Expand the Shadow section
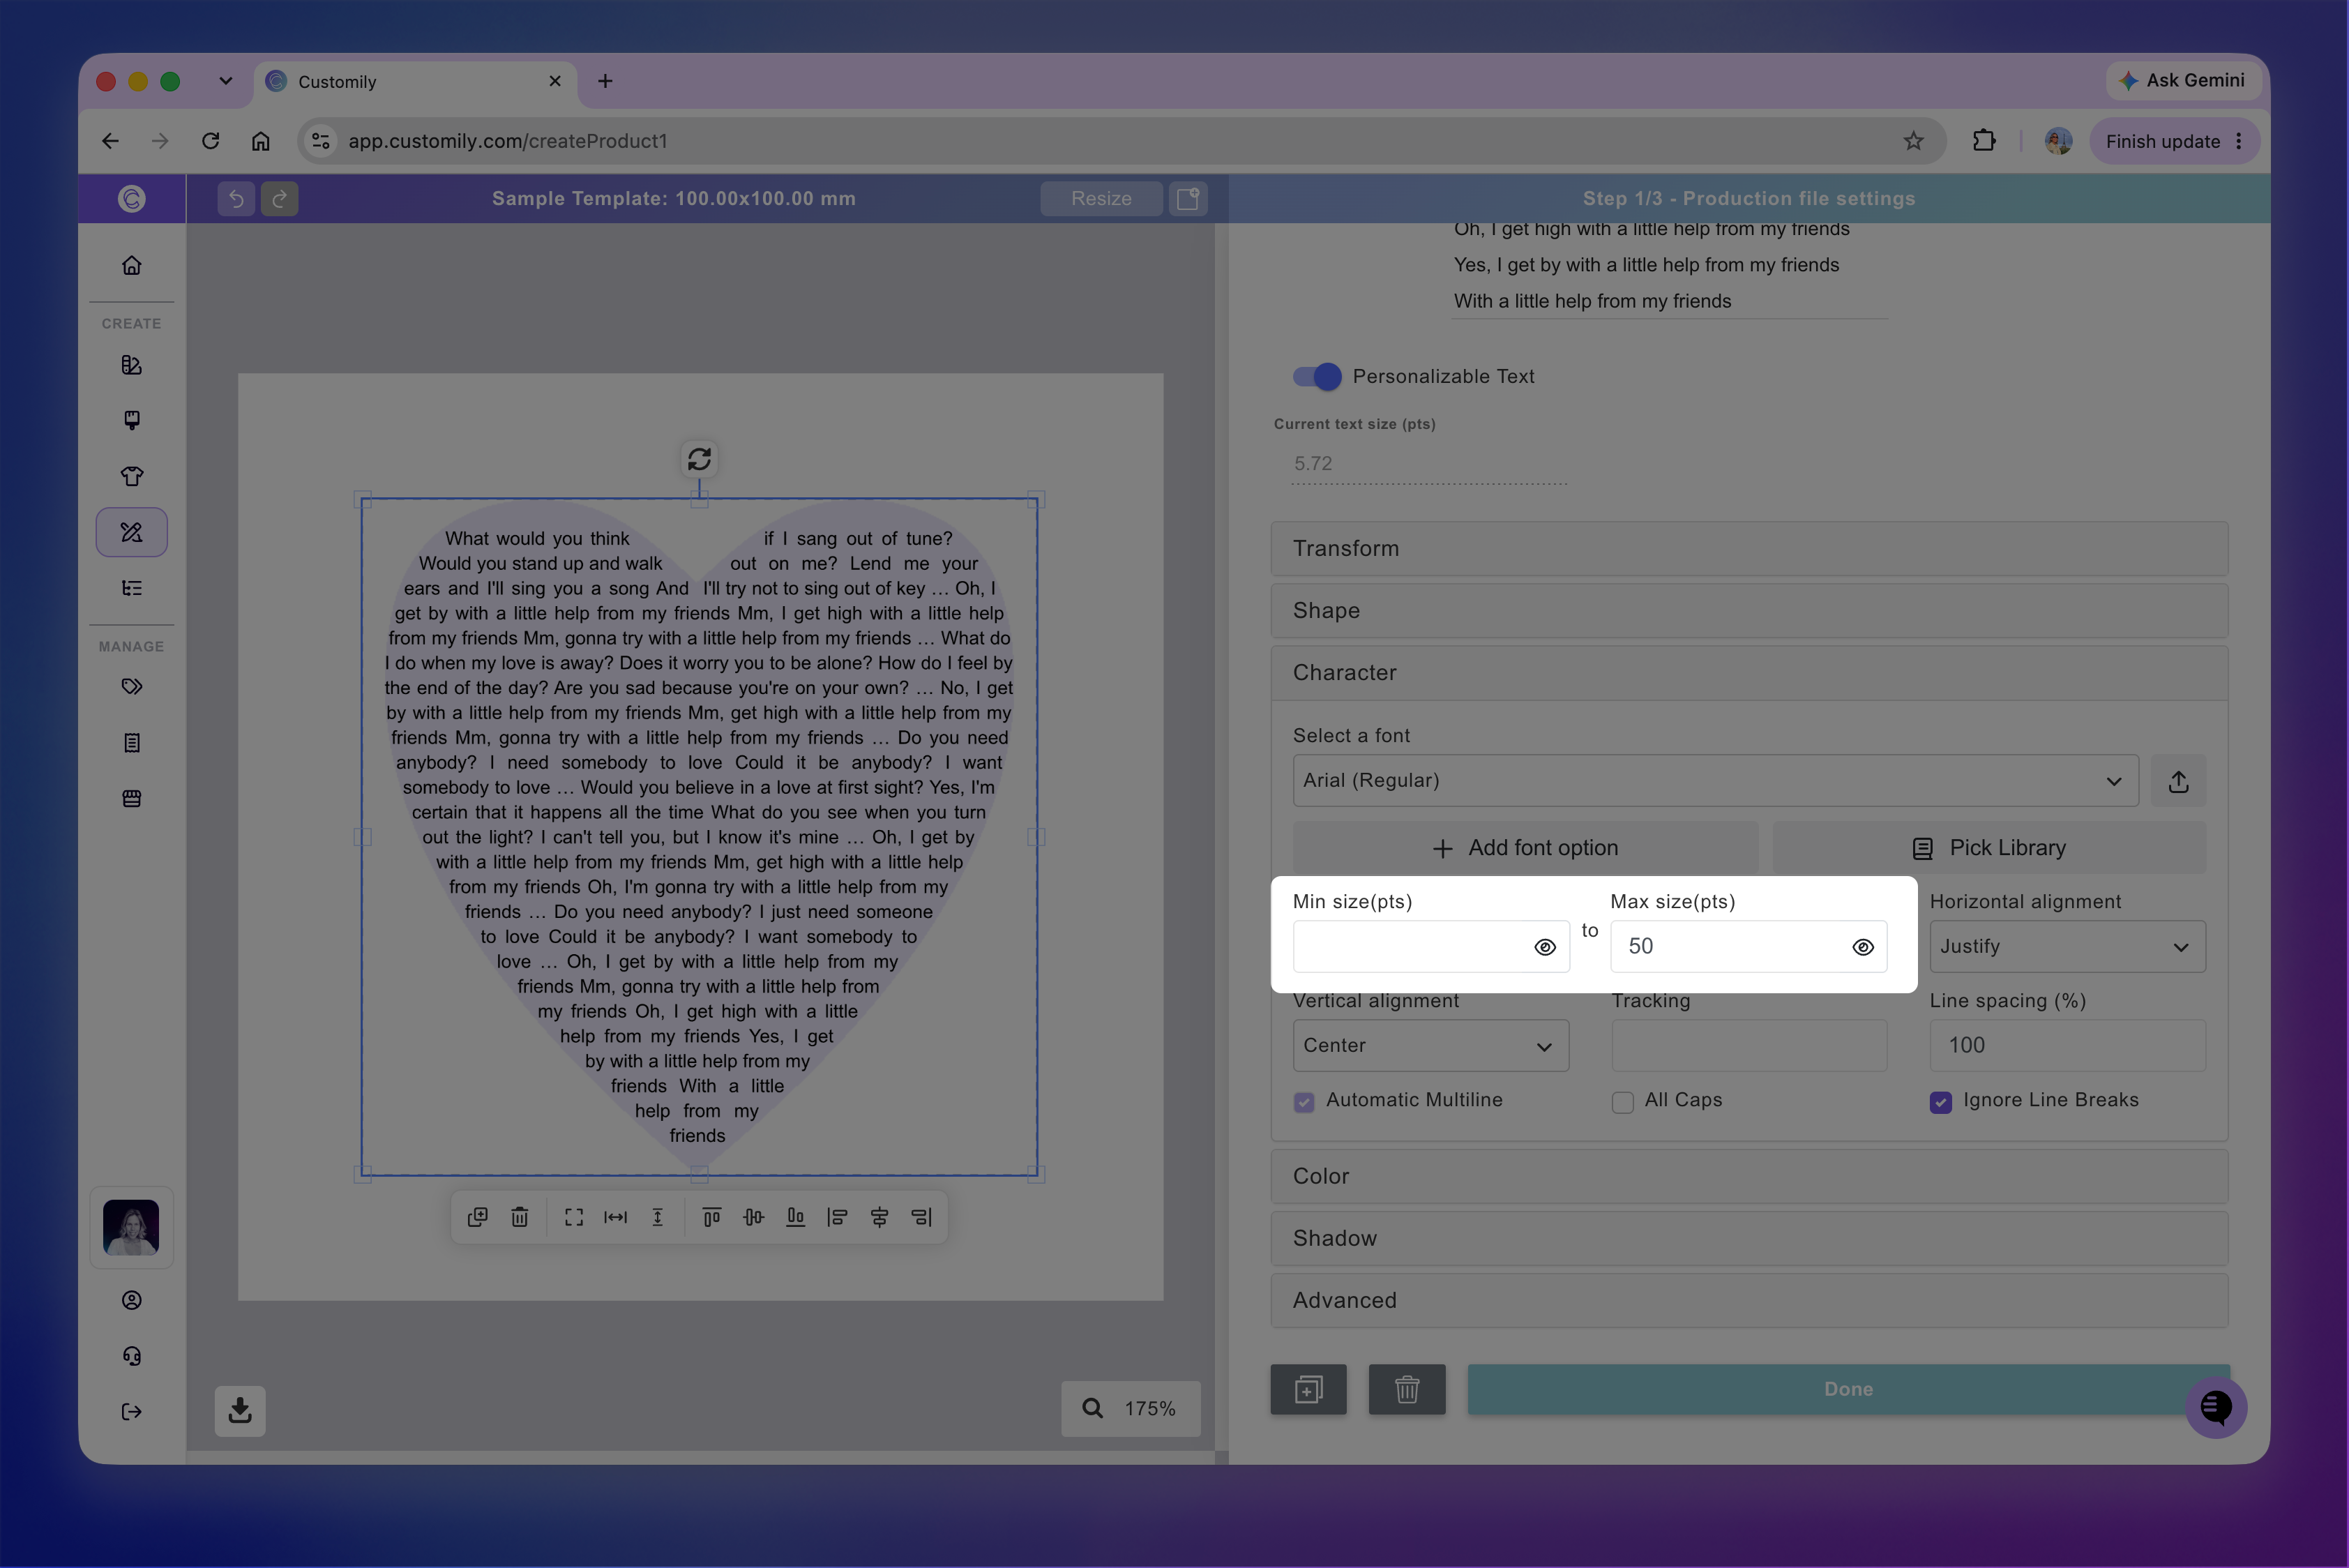 (1749, 1239)
